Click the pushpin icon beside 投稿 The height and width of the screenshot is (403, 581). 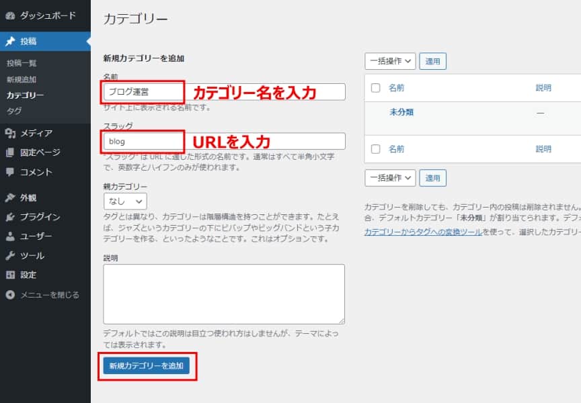[x=10, y=41]
